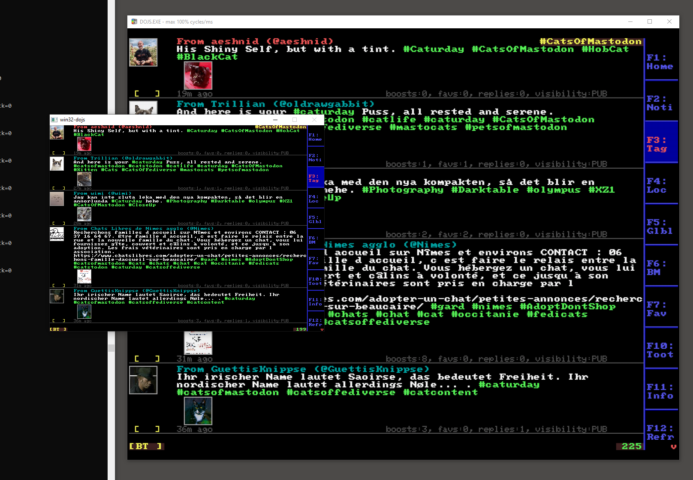Image resolution: width=693 pixels, height=480 pixels.
Task: Click F12 Refr in the large window sidebar
Action: click(660, 432)
